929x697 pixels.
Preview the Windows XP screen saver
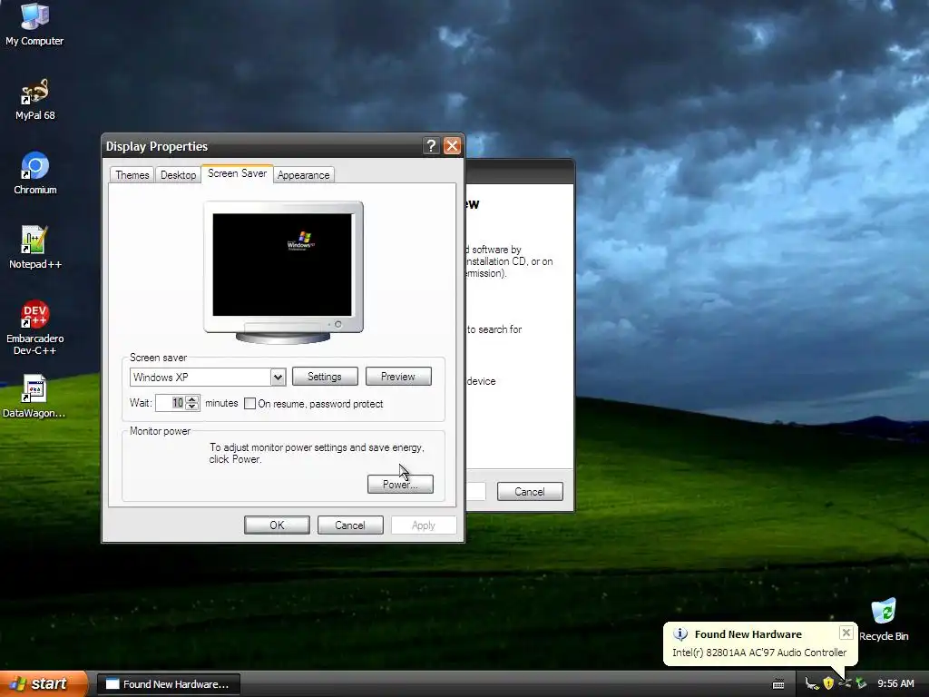point(398,377)
